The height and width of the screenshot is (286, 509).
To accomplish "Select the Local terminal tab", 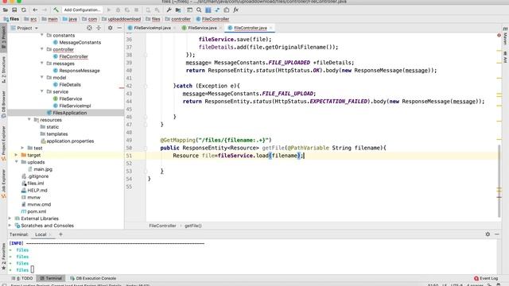I will point(41,234).
